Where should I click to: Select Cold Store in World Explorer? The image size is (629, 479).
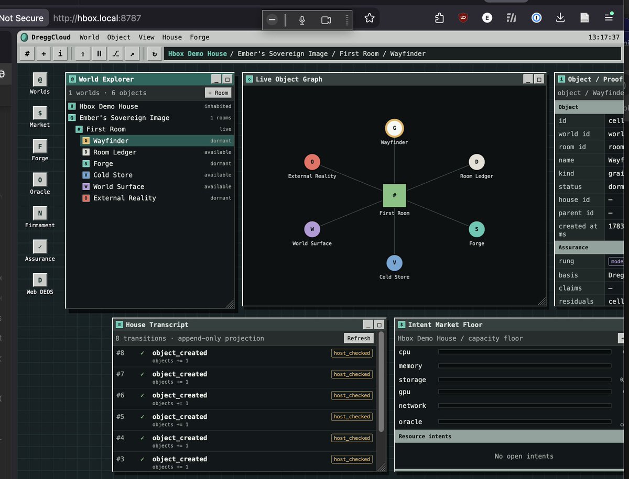pos(157,175)
